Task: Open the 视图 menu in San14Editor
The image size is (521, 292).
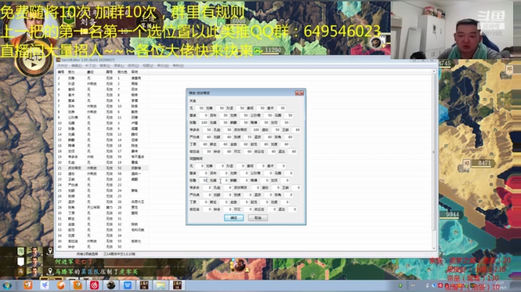Action: [148, 66]
